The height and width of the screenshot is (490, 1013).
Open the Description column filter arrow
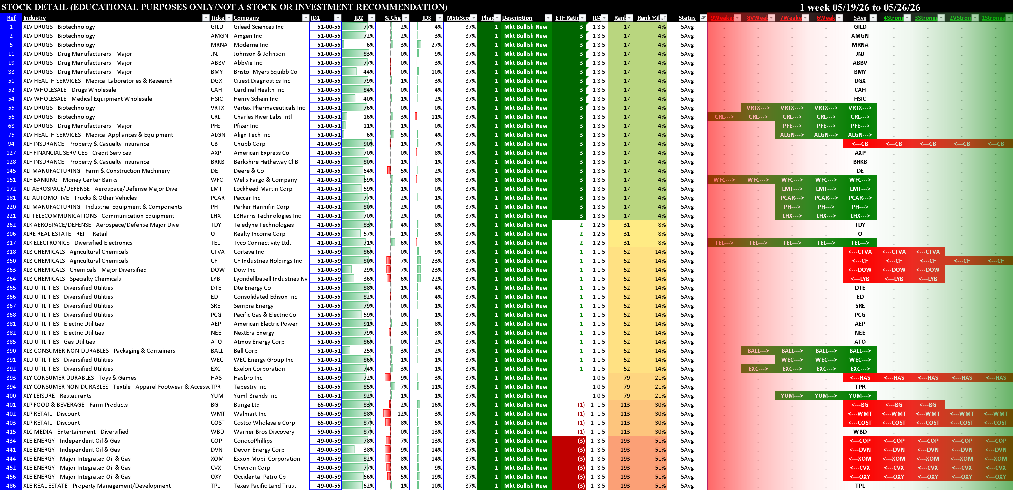tap(548, 18)
